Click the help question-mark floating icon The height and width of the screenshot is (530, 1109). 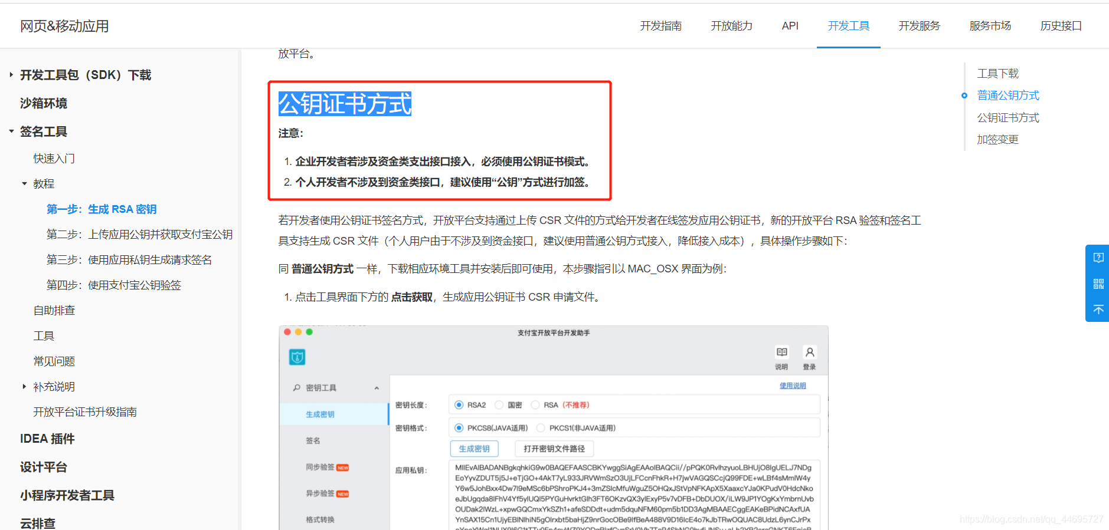point(1098,258)
